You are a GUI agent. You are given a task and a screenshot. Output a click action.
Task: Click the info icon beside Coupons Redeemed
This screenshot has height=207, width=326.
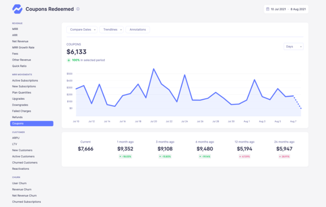[78, 9]
